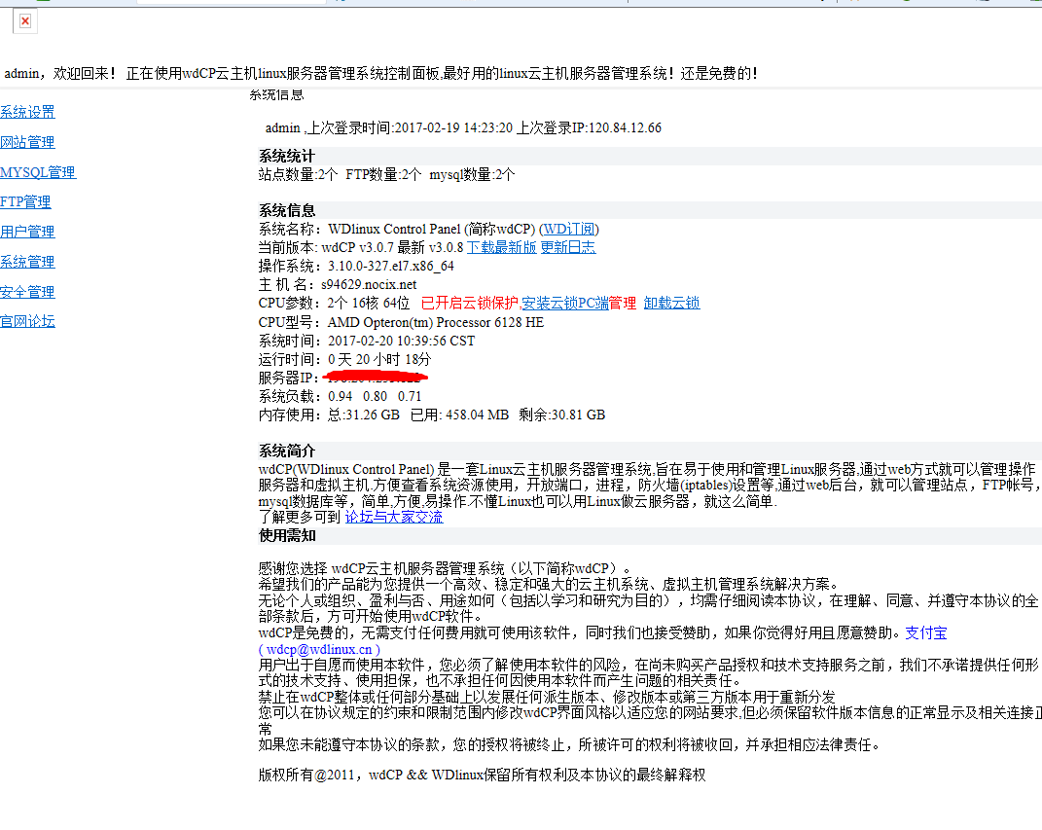Click 版权所有@2011 copyright line

pos(483,775)
